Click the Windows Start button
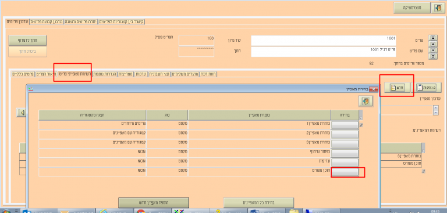This screenshot has height=213, width=447. (x=6, y=212)
